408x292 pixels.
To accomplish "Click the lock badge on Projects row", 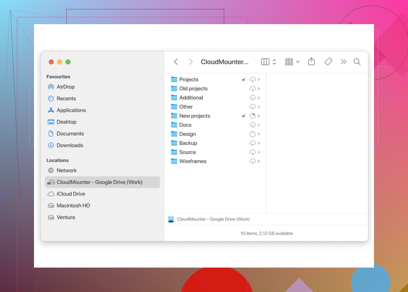I will pyautogui.click(x=244, y=79).
